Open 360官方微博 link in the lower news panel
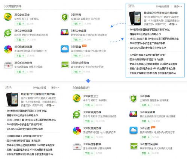This screenshot has height=159, width=187. coord(39,88)
